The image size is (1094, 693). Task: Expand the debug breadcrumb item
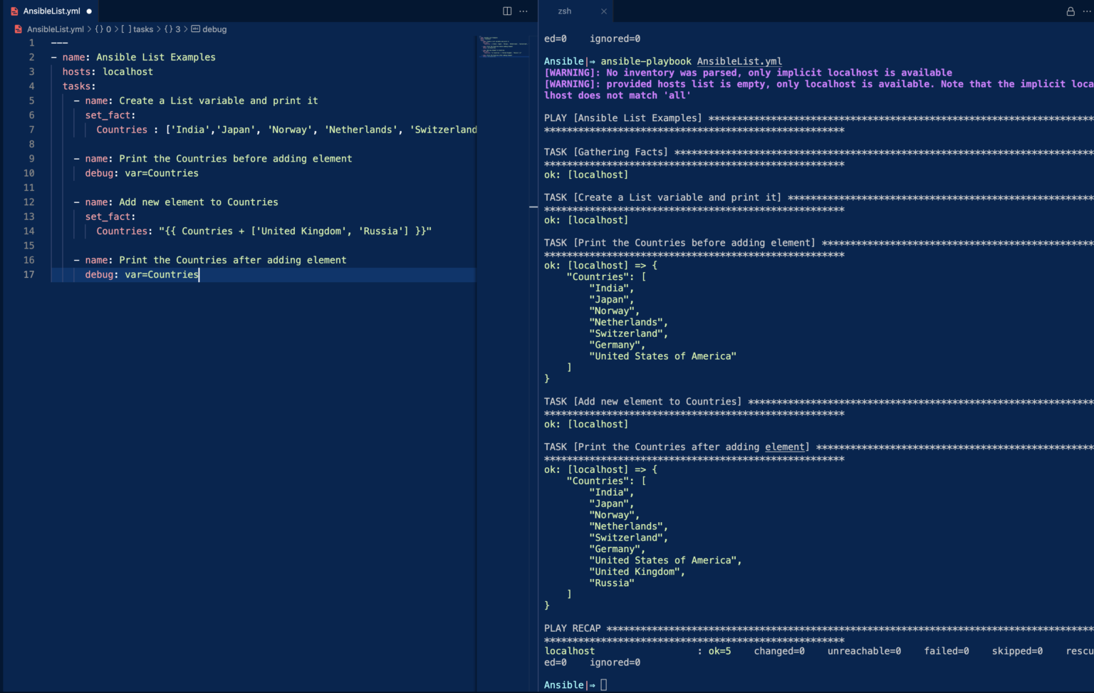tap(213, 29)
